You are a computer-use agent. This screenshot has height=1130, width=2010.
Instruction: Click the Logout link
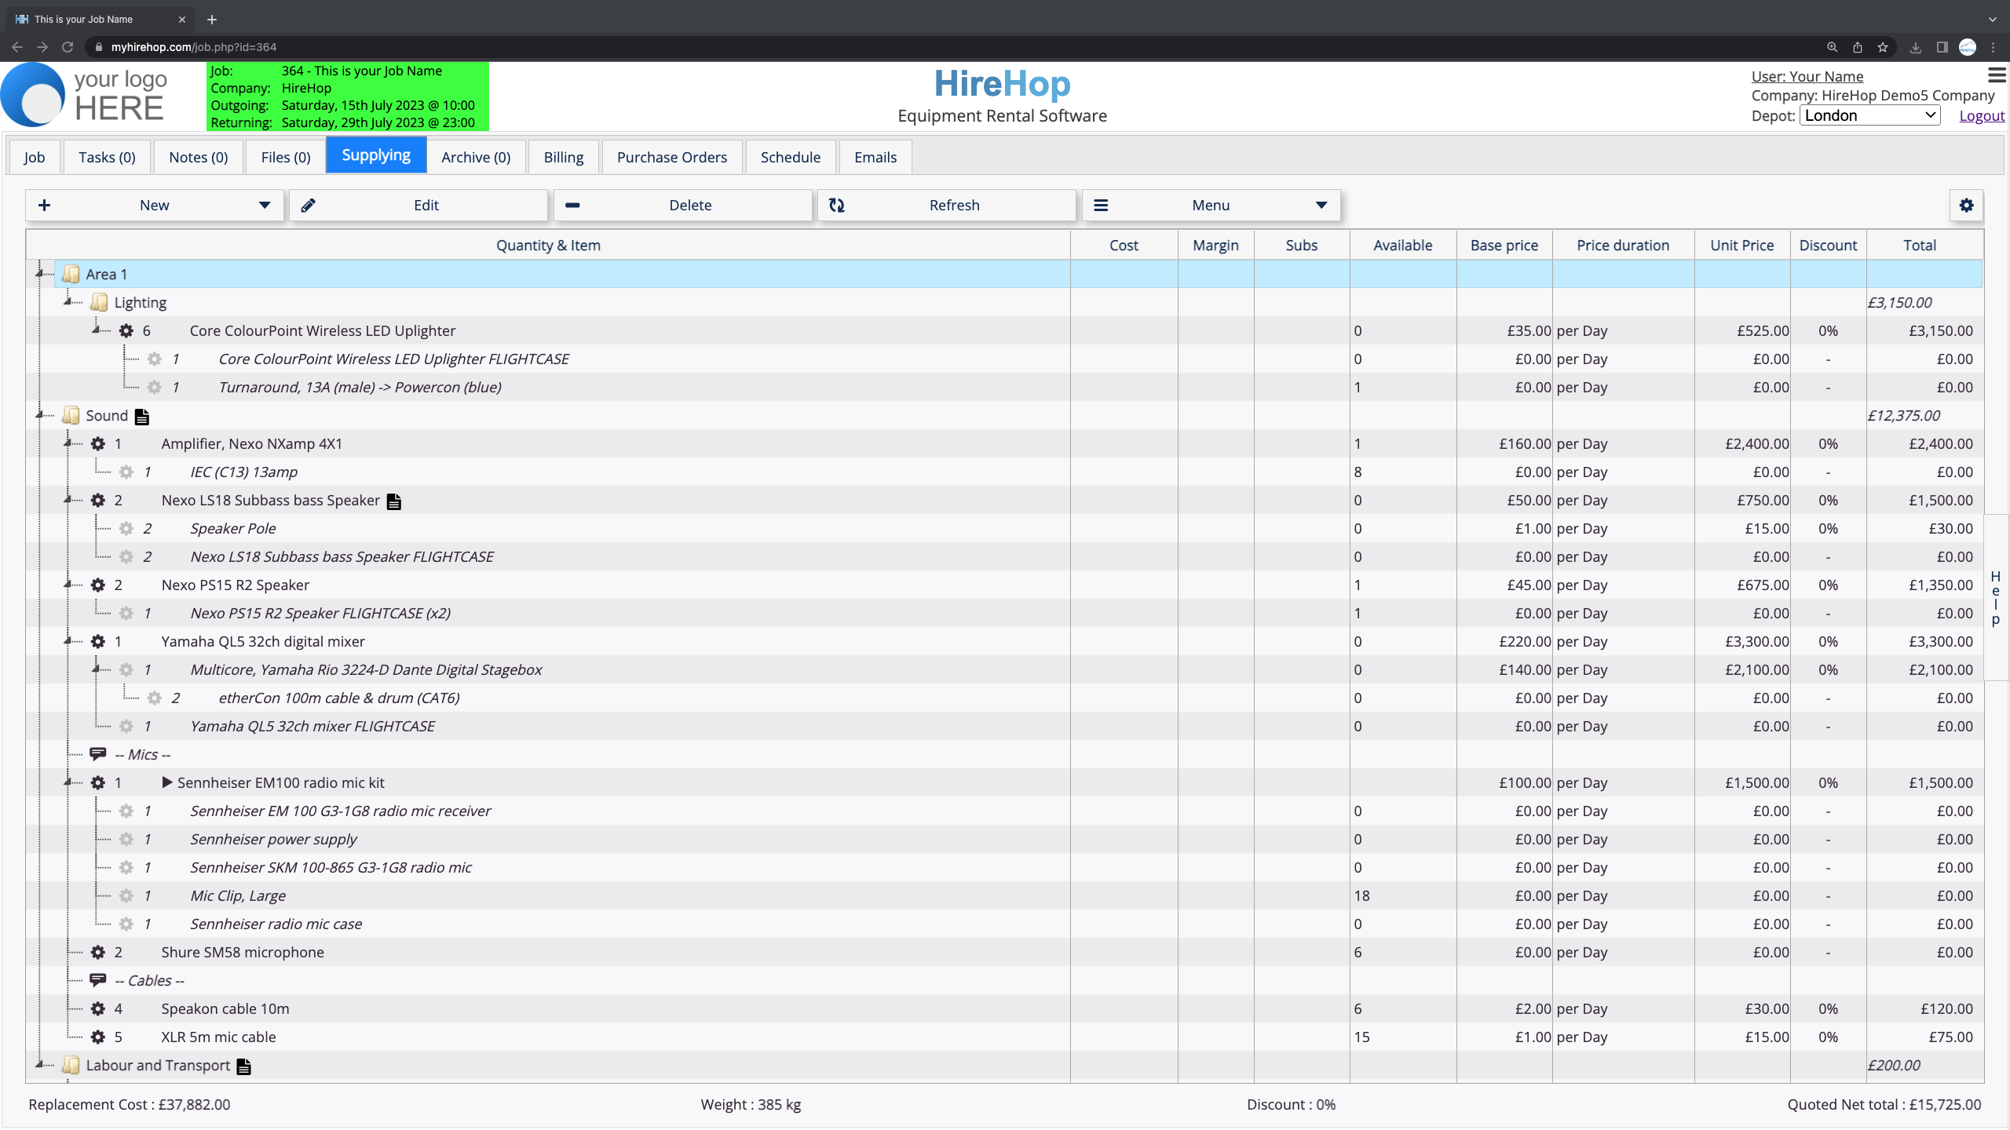[x=1981, y=115]
